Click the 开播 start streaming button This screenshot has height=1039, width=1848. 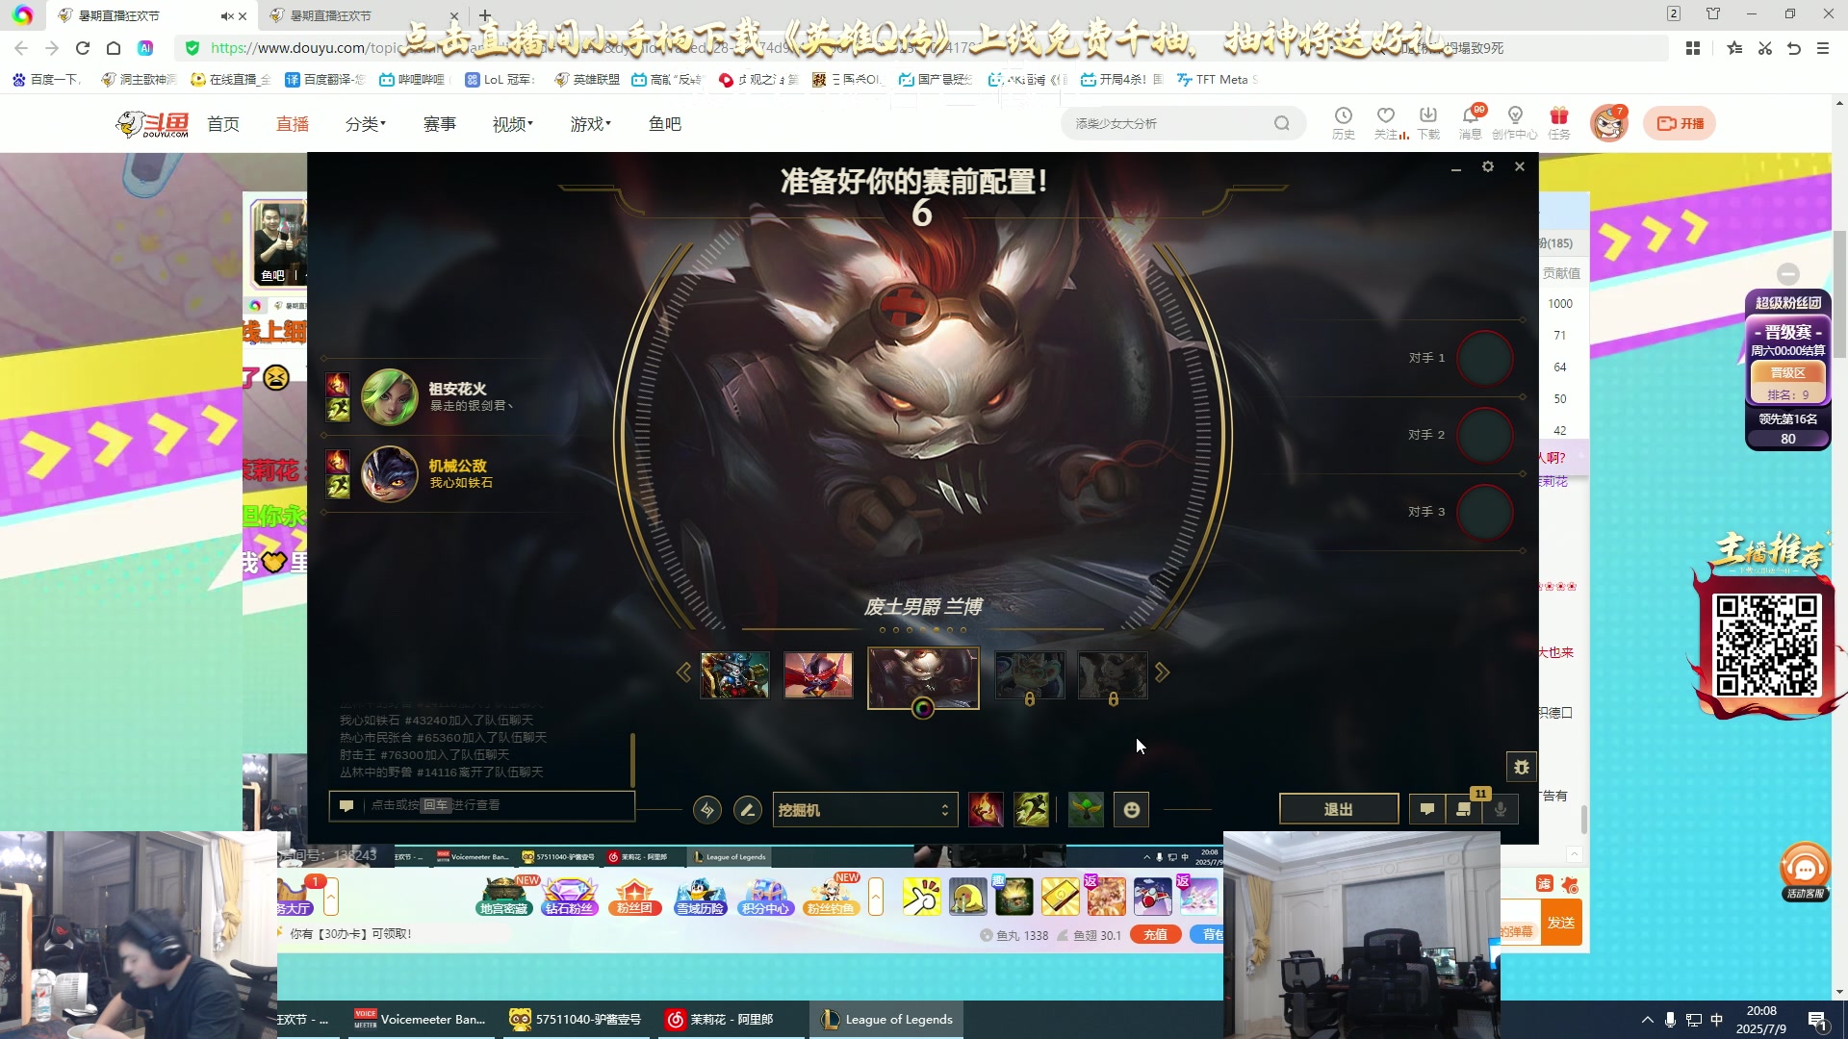[x=1680, y=123]
